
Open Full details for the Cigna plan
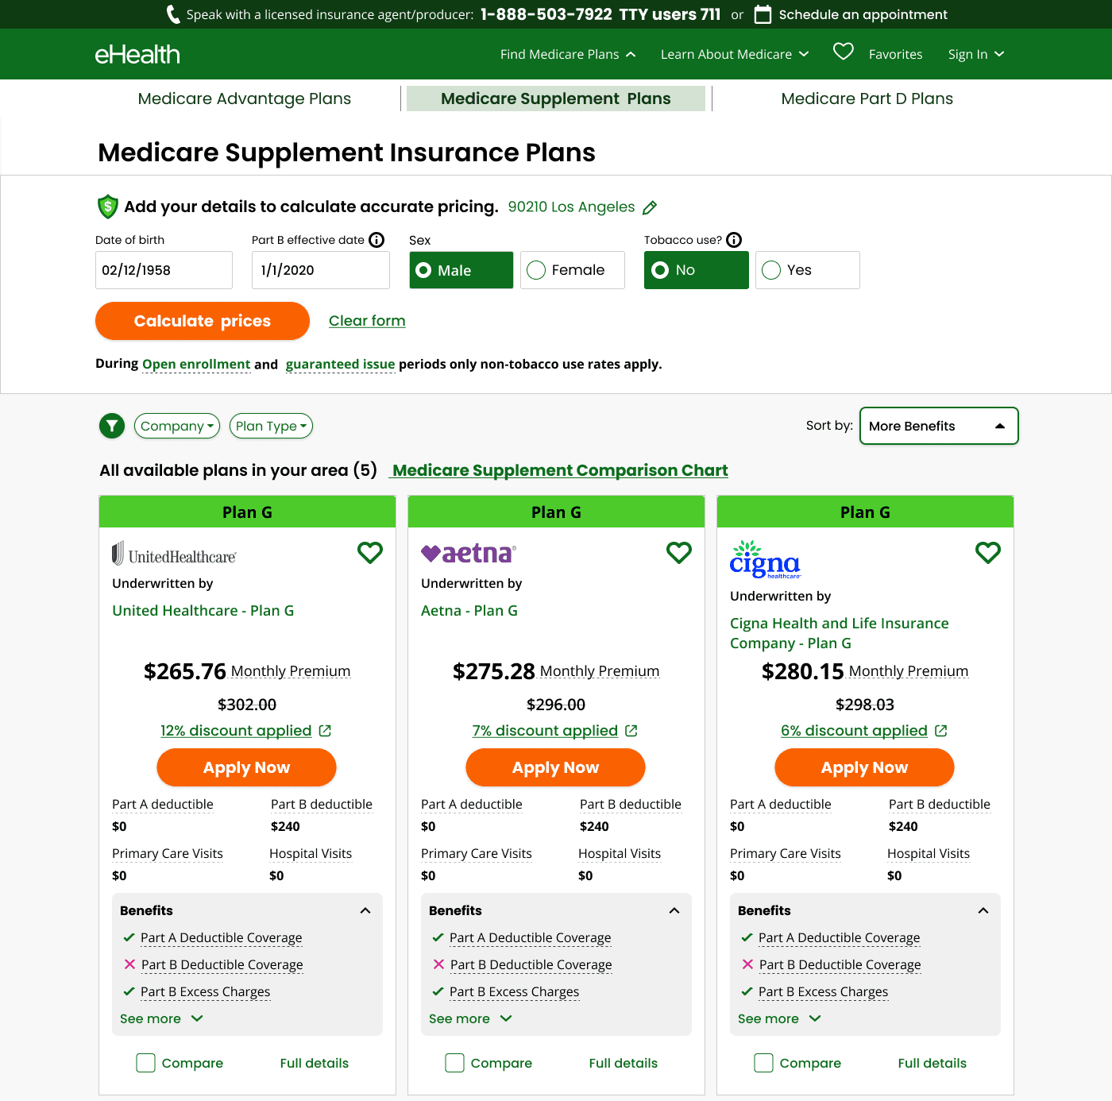pyautogui.click(x=932, y=1063)
